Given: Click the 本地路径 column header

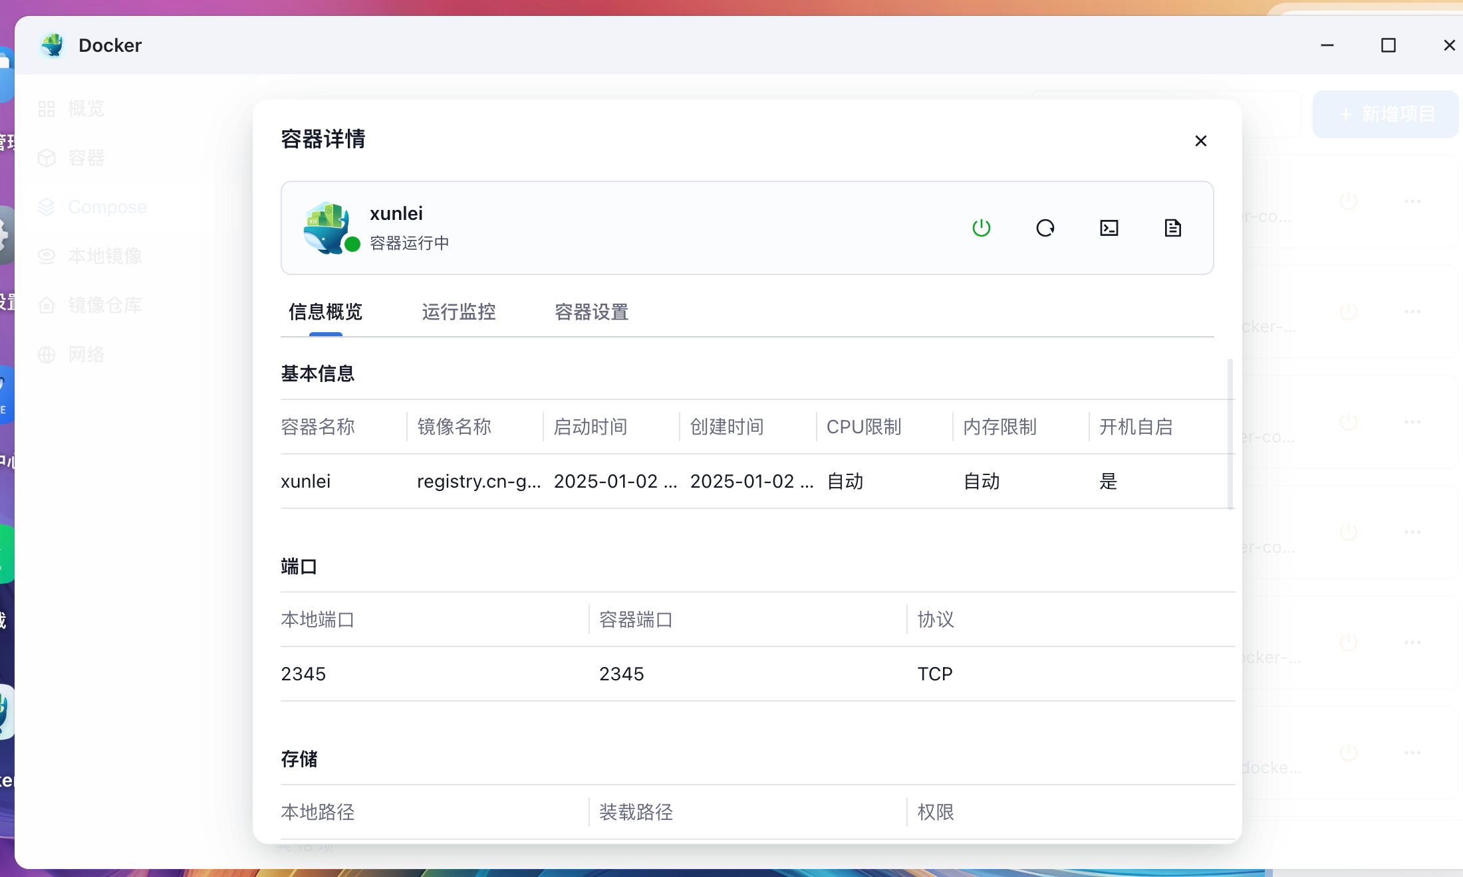Looking at the screenshot, I should point(318,812).
